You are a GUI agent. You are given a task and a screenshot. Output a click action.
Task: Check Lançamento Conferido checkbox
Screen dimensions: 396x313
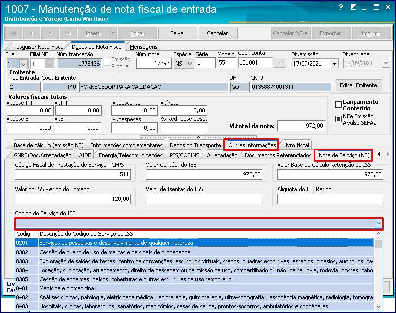(338, 105)
